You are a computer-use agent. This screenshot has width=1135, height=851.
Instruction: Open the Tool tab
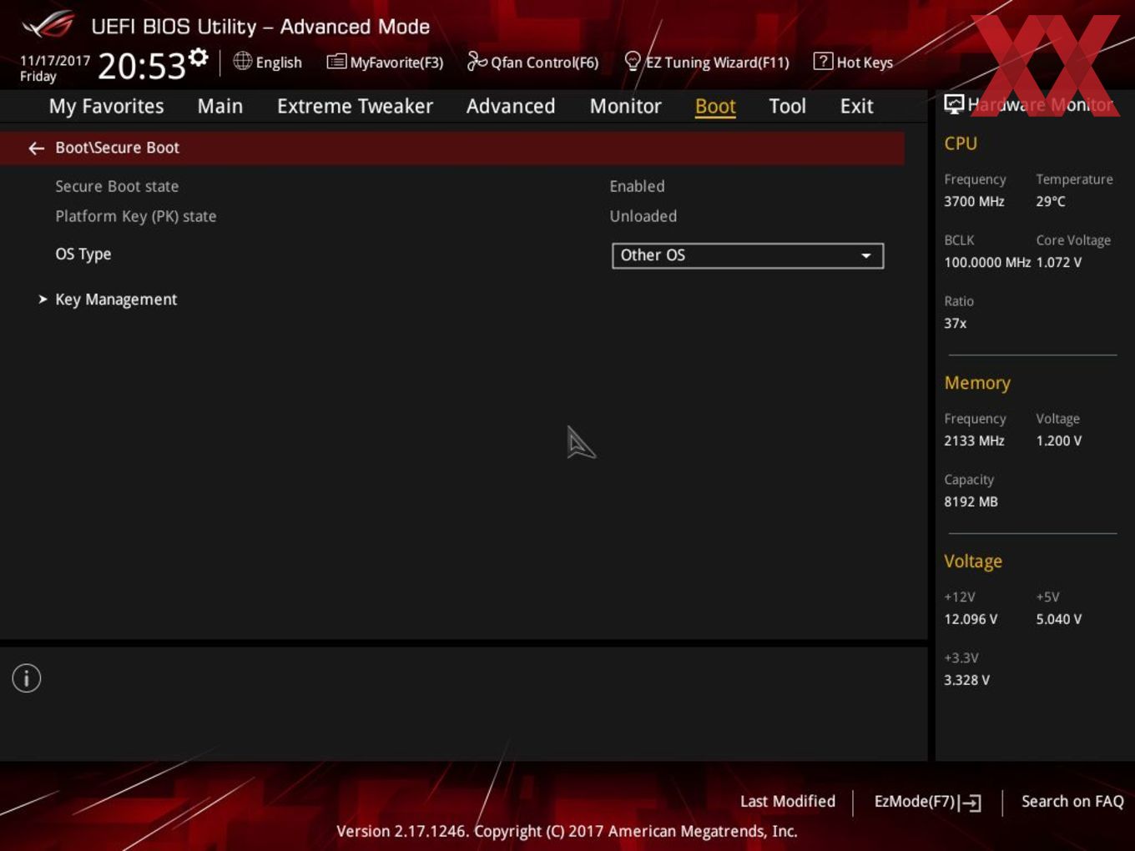787,106
